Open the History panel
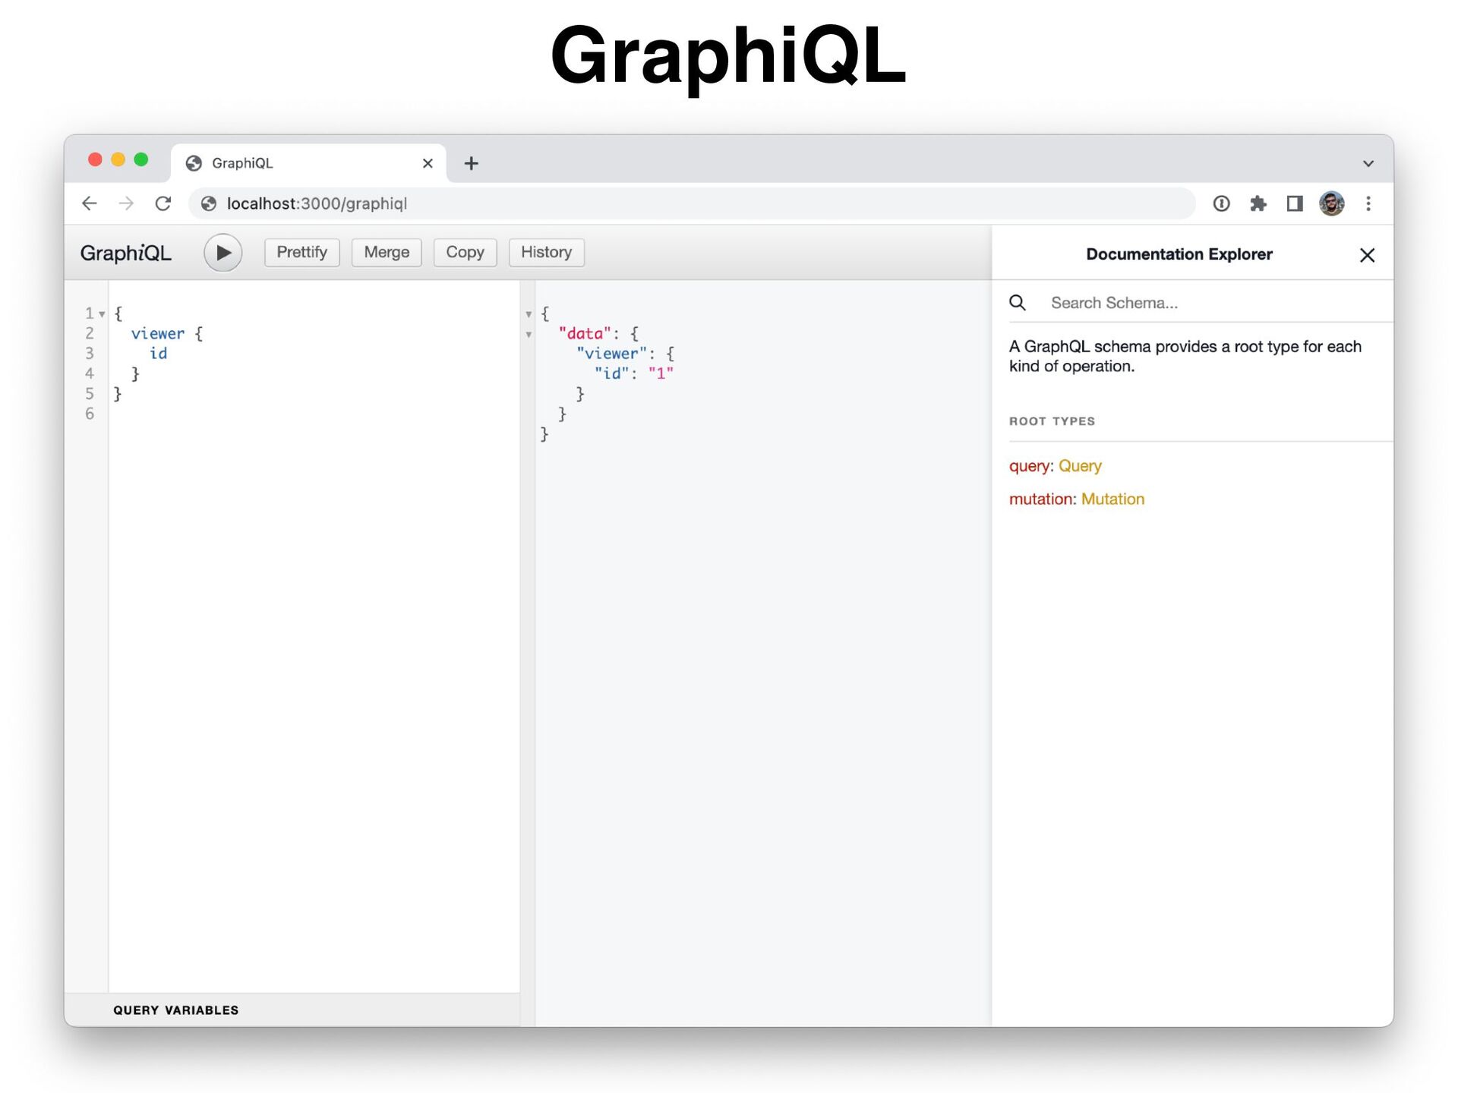1458x1093 pixels. (546, 252)
